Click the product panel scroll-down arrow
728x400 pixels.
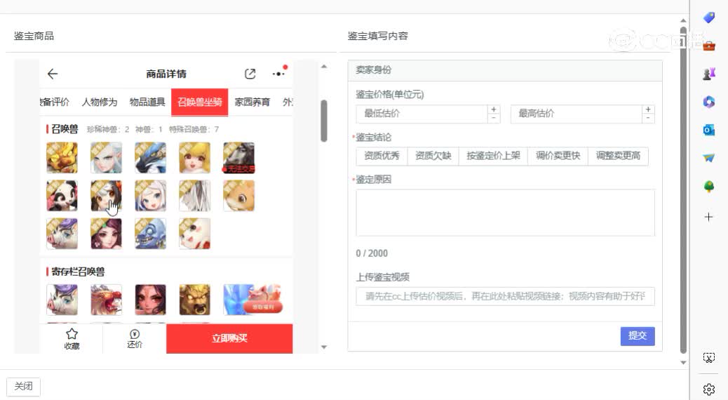coord(324,347)
